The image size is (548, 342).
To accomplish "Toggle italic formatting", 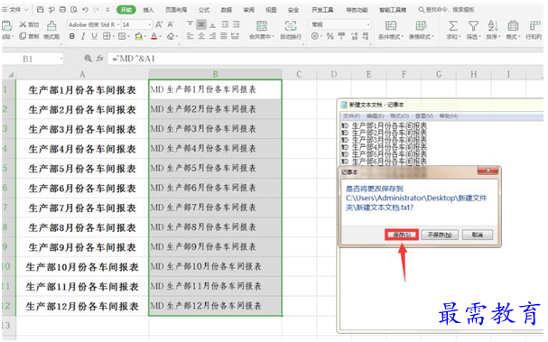I will pyautogui.click(x=83, y=36).
